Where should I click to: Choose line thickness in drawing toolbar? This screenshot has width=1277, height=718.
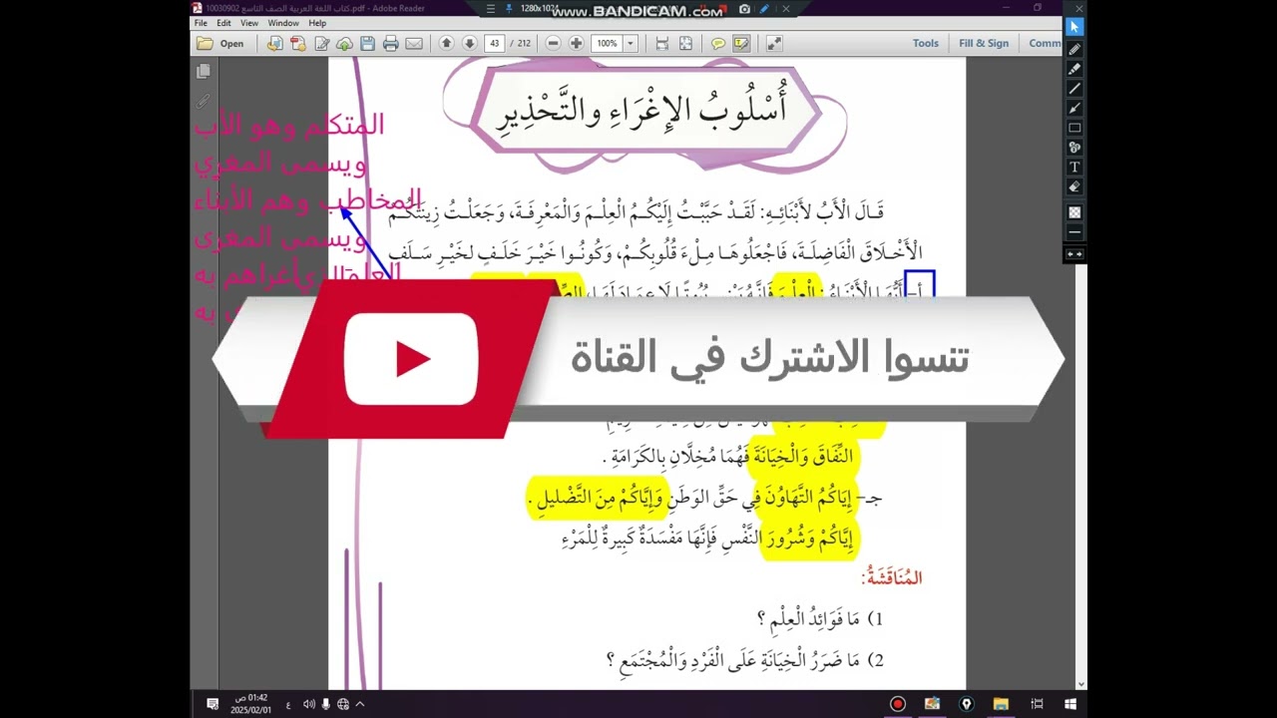click(x=1074, y=232)
